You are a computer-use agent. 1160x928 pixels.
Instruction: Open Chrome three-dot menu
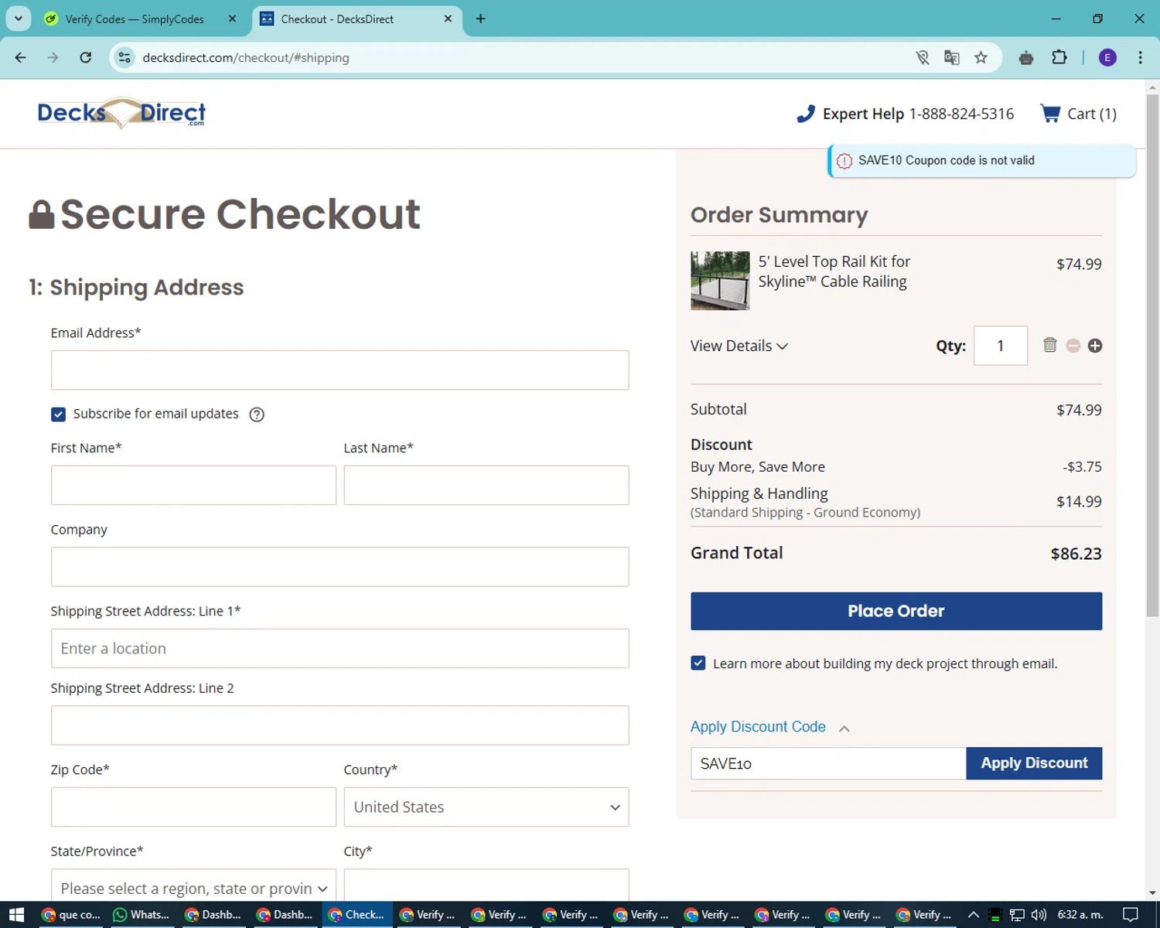1140,57
